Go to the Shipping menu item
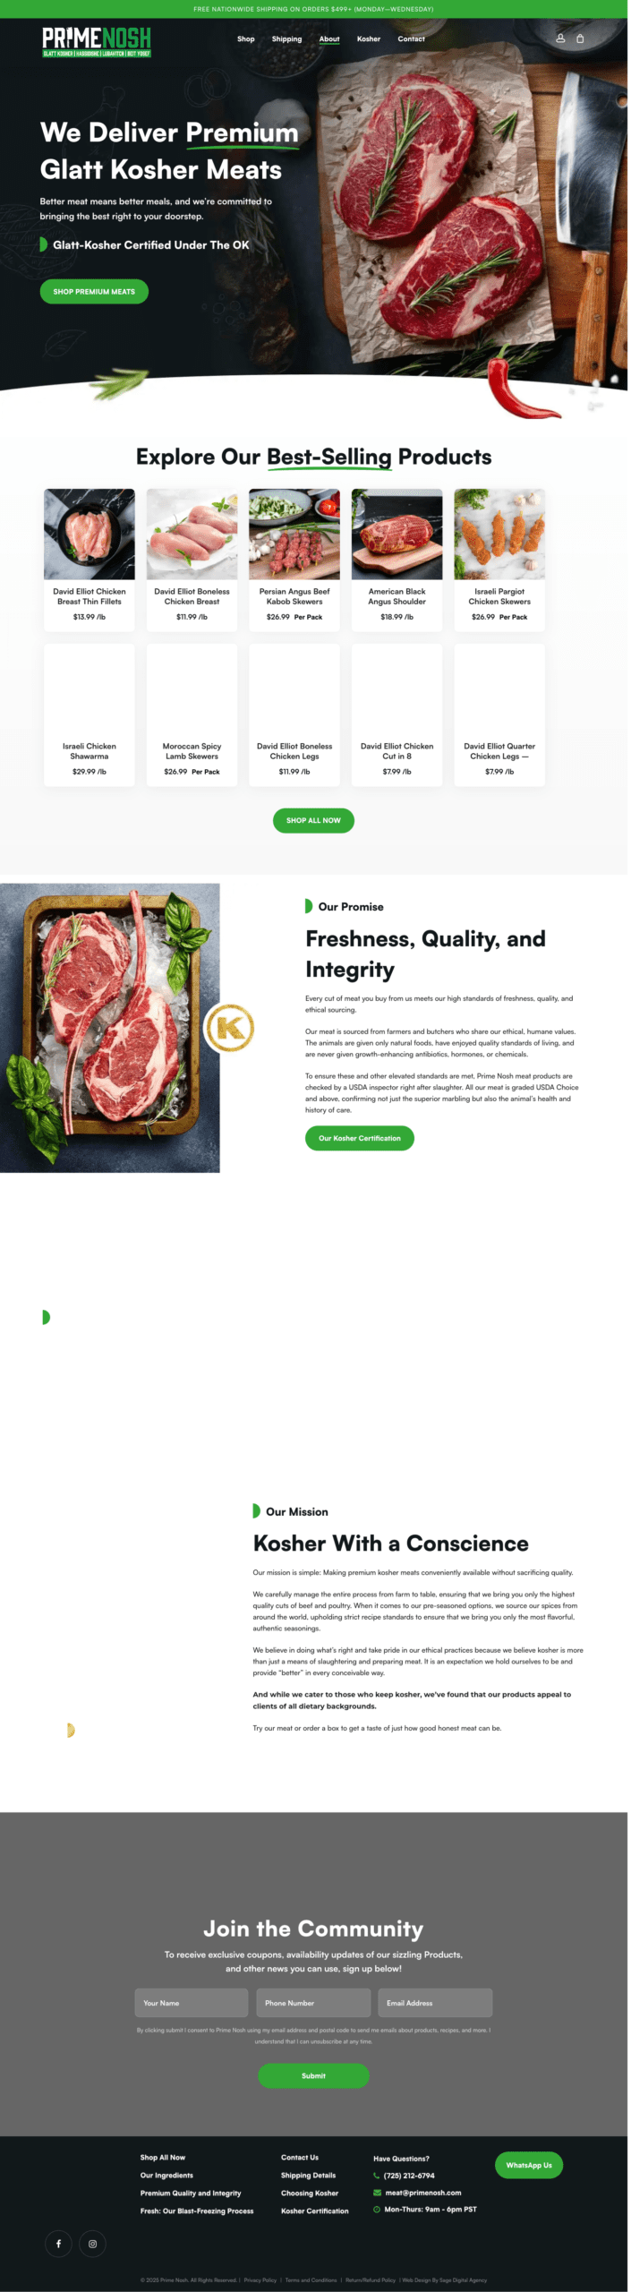This screenshot has width=631, height=2292. [x=286, y=38]
